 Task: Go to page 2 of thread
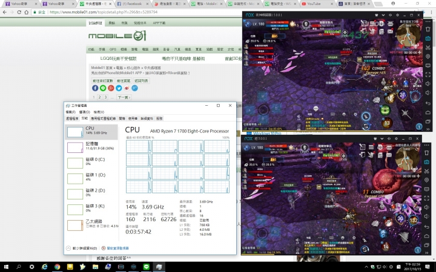99,97
